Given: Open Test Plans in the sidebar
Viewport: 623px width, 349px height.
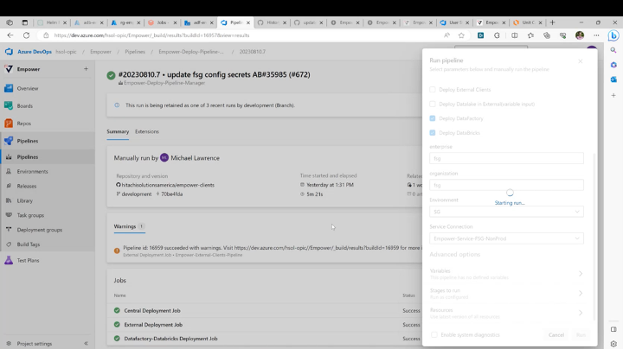Looking at the screenshot, I should click(28, 261).
